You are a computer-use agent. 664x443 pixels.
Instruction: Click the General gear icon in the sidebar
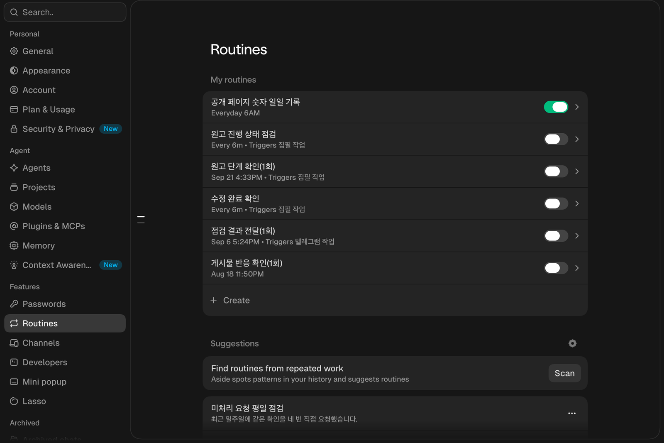click(14, 51)
